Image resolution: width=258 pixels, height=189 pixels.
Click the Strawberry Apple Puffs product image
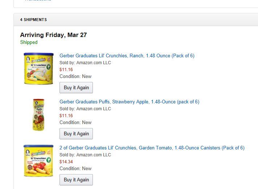(38, 115)
